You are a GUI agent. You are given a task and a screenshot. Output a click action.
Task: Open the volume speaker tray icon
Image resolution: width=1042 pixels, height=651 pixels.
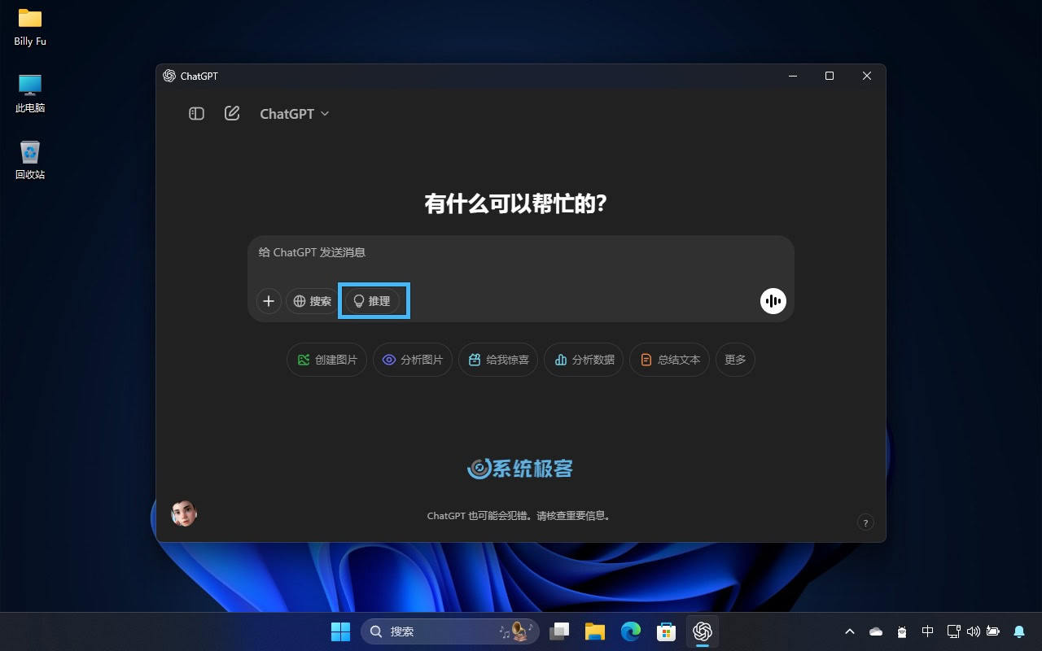click(974, 631)
